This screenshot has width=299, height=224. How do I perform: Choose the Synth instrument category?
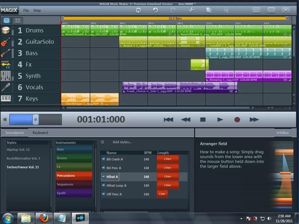[x=74, y=193]
